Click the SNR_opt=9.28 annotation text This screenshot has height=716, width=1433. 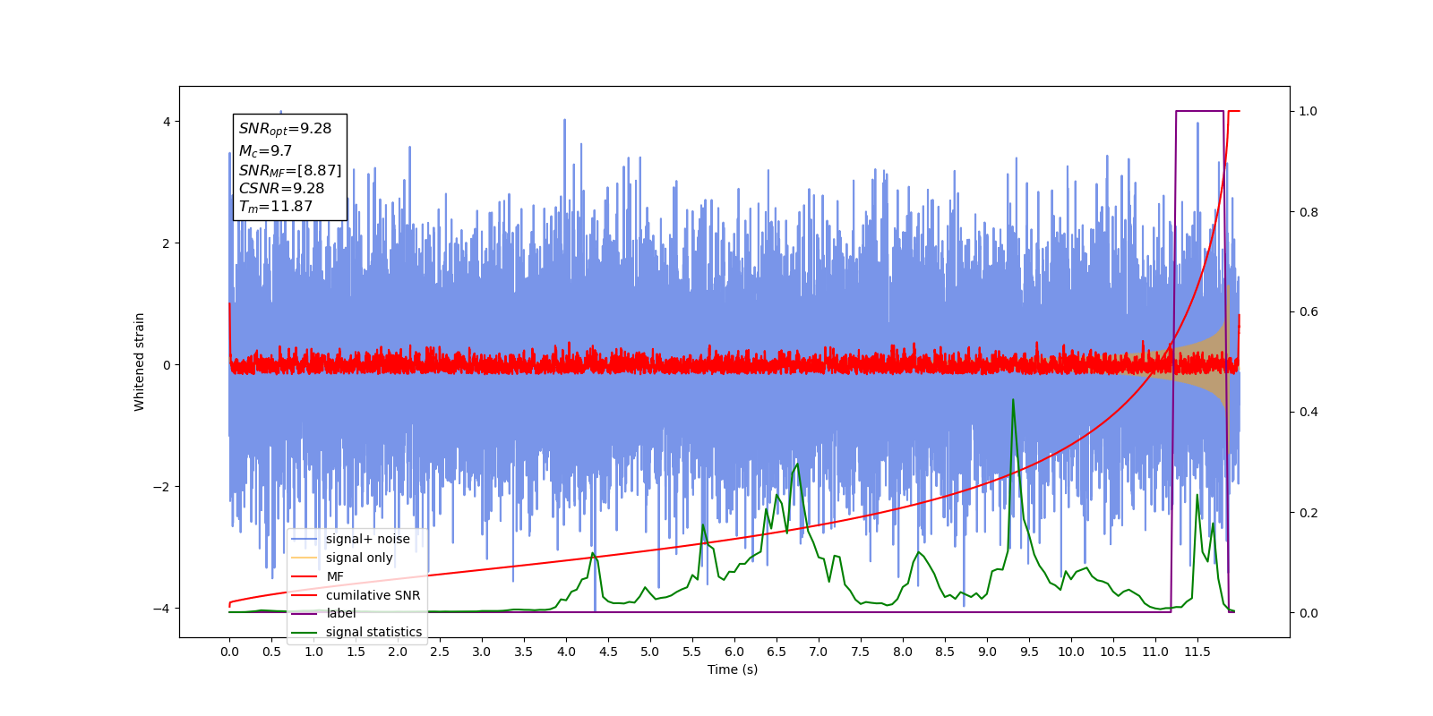[285, 129]
